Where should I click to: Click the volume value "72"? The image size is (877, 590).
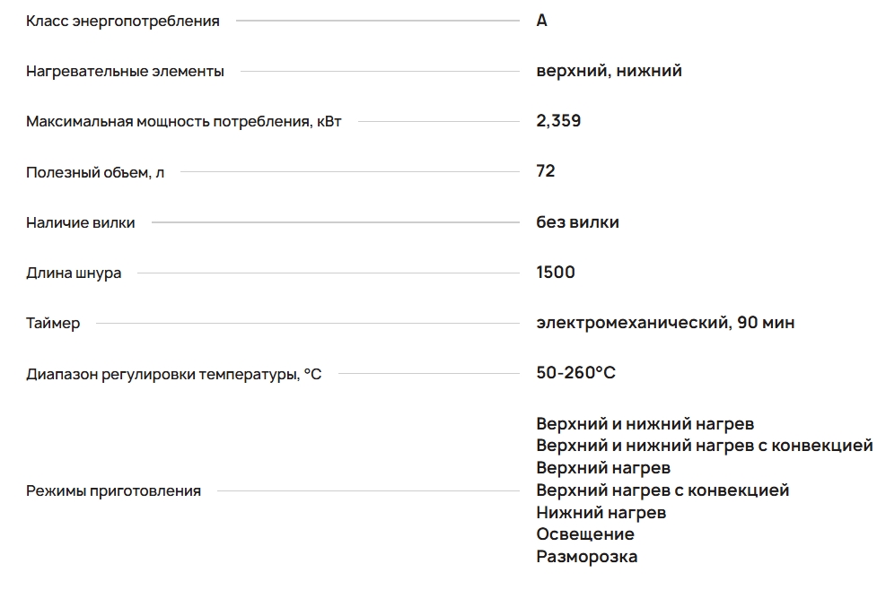tap(546, 170)
